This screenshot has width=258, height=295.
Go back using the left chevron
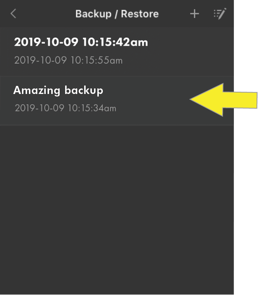point(14,14)
